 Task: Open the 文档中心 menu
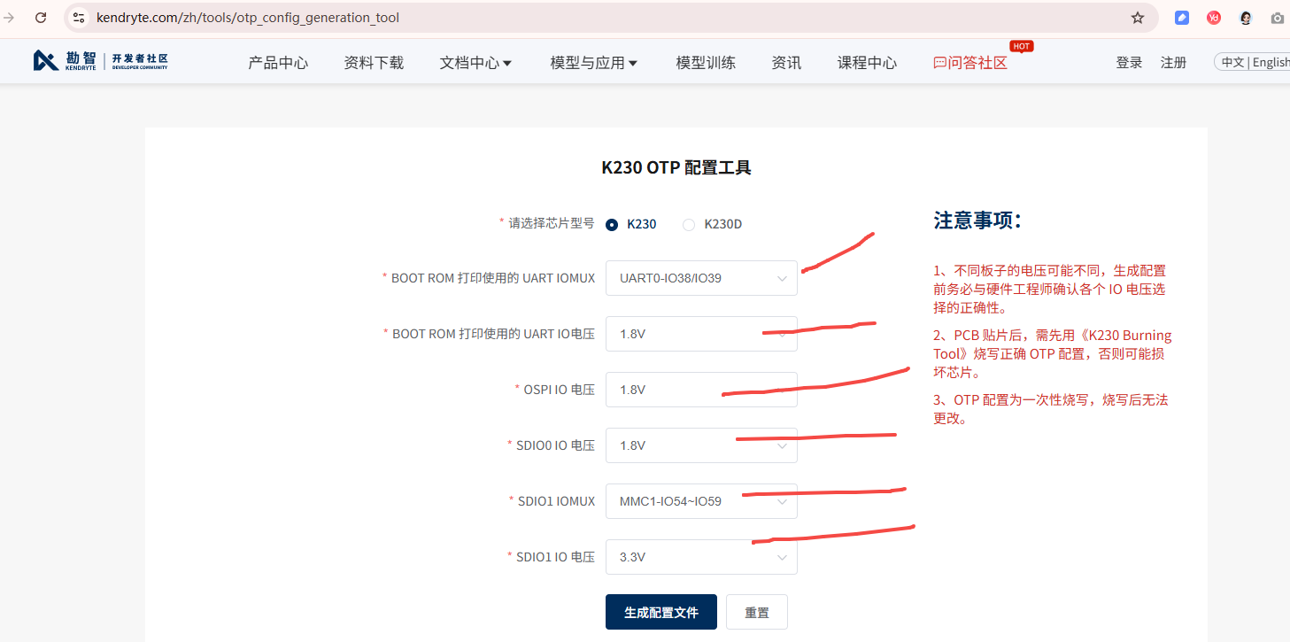(475, 63)
